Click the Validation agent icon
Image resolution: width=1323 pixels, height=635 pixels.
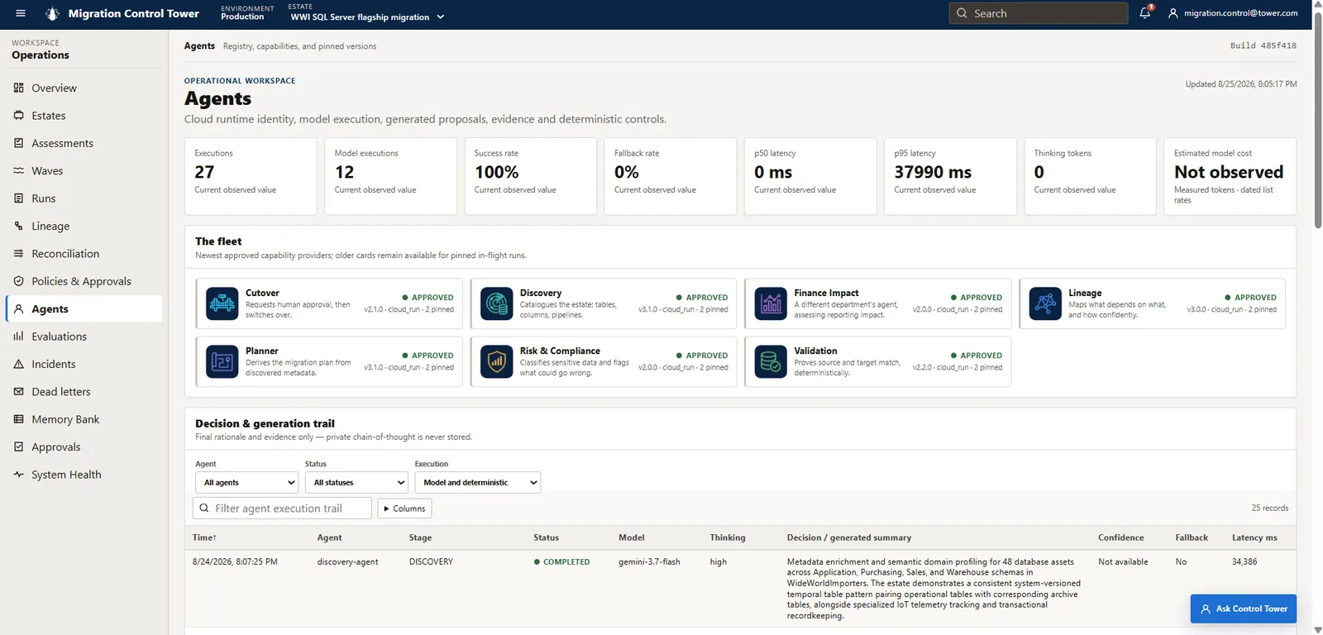pyautogui.click(x=771, y=361)
